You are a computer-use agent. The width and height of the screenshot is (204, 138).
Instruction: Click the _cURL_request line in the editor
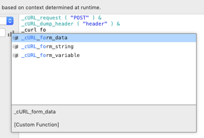(61, 18)
